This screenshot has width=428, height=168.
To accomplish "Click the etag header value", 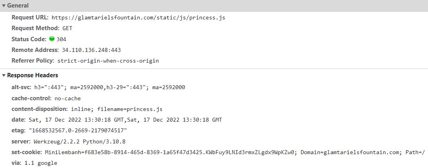I will click(78, 131).
